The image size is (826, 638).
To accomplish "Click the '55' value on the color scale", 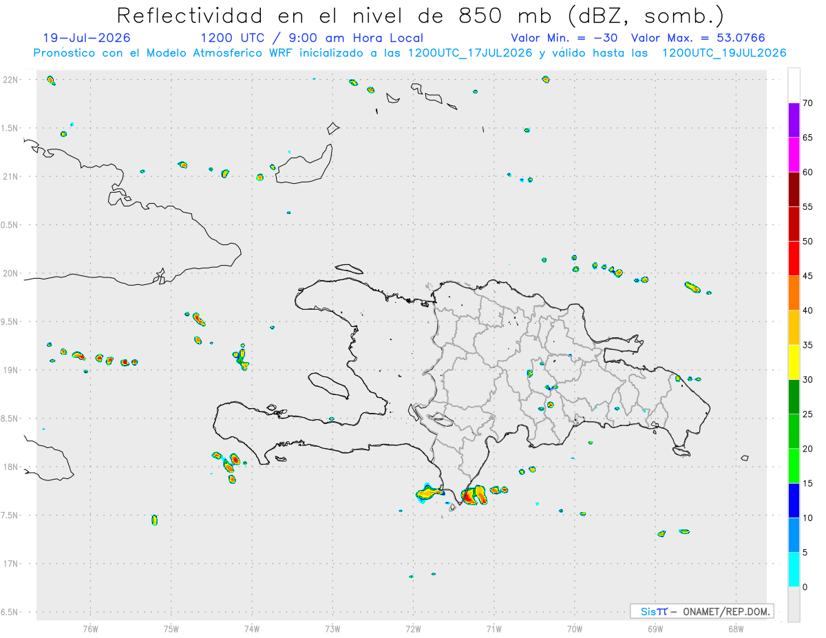I will [x=808, y=206].
